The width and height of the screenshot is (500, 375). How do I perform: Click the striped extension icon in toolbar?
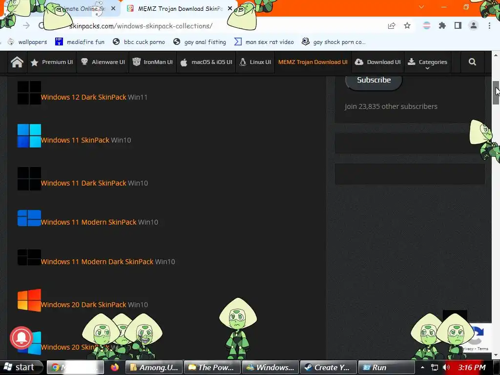click(x=427, y=25)
